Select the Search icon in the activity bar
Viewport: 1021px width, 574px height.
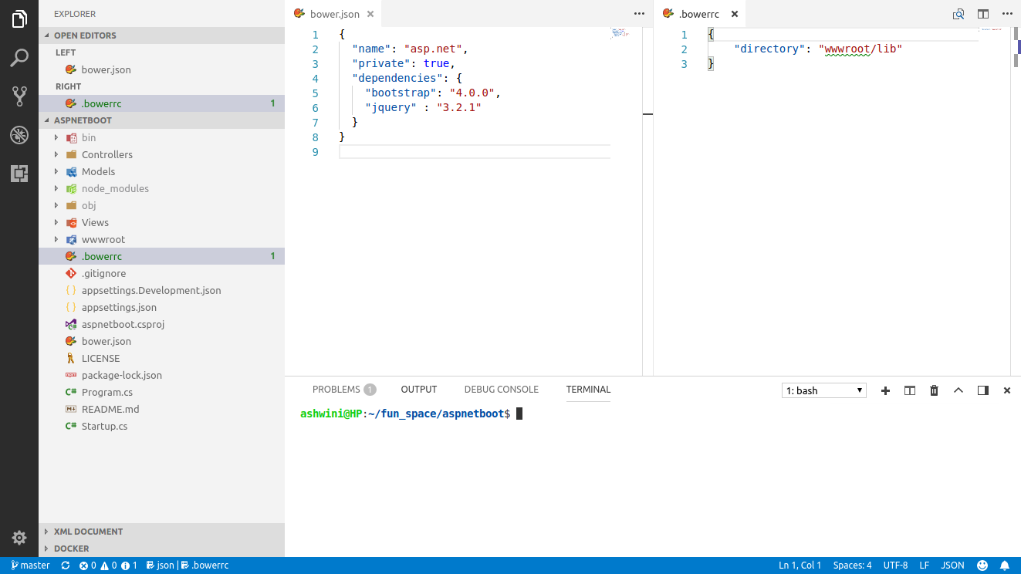pos(19,58)
